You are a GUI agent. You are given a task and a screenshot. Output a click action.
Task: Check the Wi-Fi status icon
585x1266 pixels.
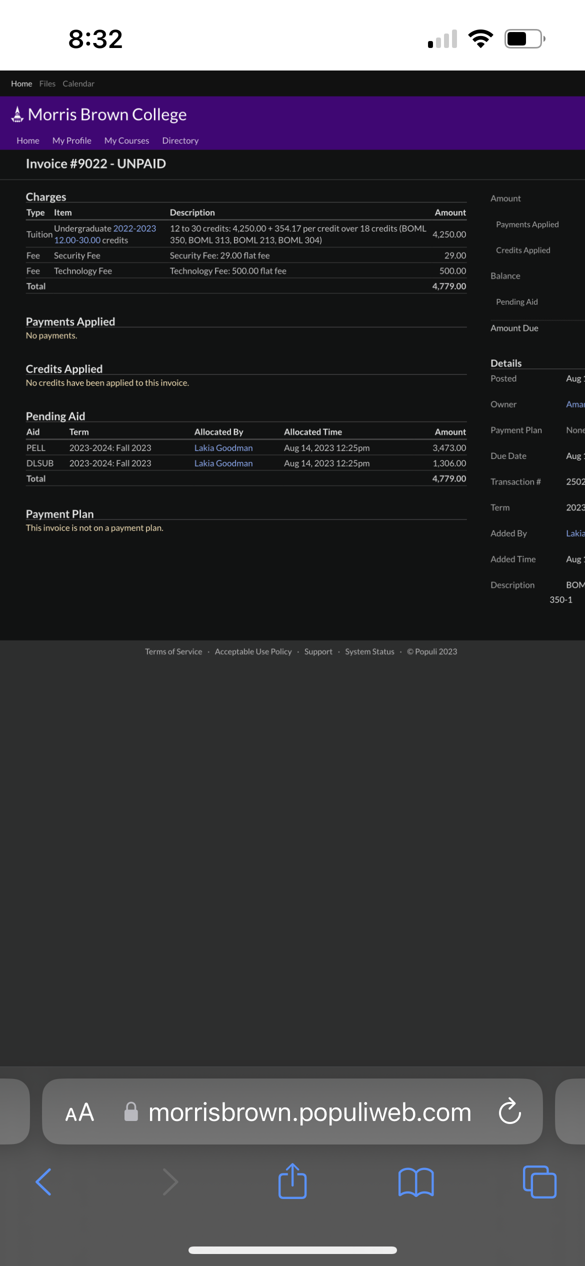[x=480, y=38]
